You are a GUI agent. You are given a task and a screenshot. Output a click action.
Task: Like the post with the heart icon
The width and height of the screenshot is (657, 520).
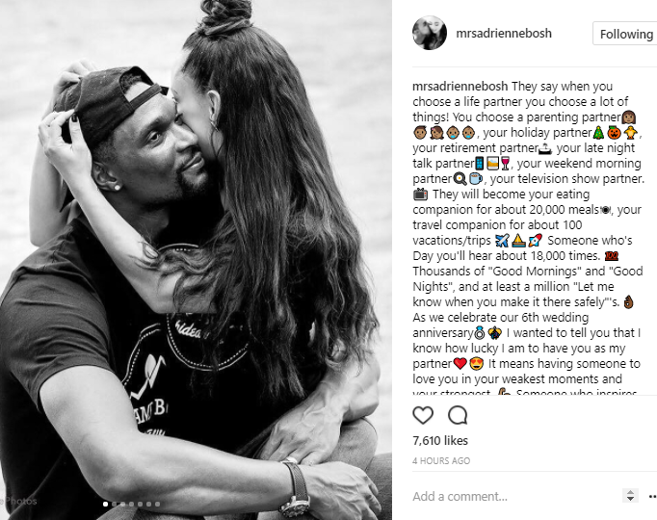[x=423, y=415]
